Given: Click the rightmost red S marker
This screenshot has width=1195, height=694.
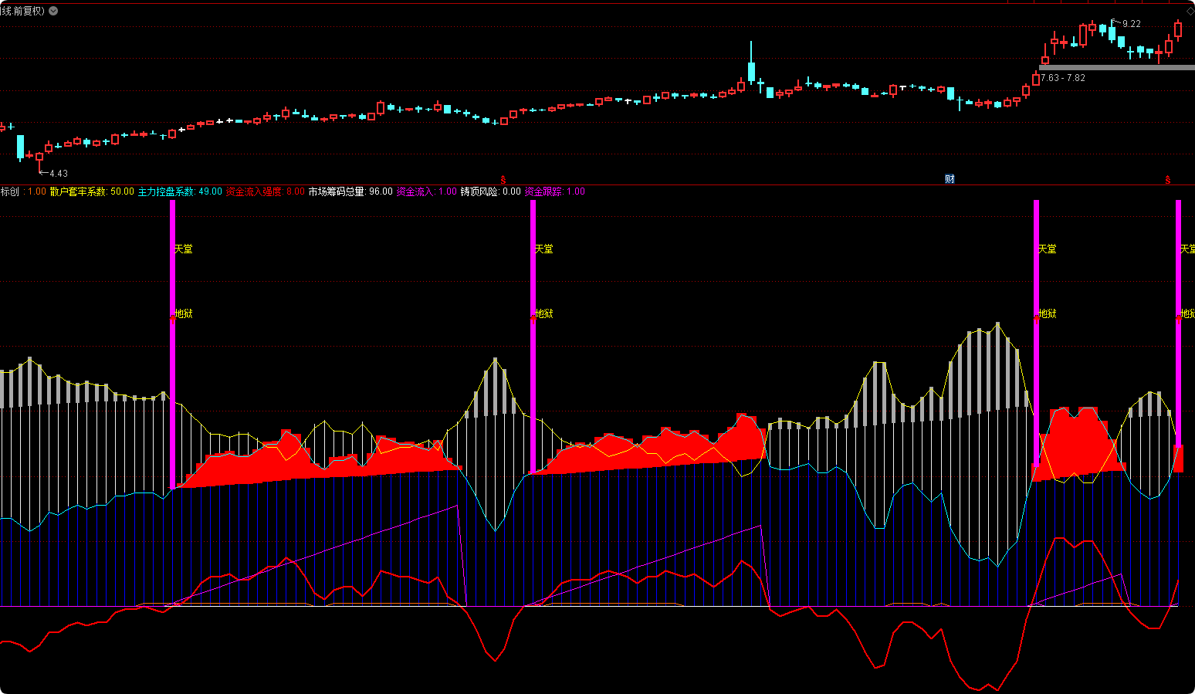Looking at the screenshot, I should pos(1168,180).
